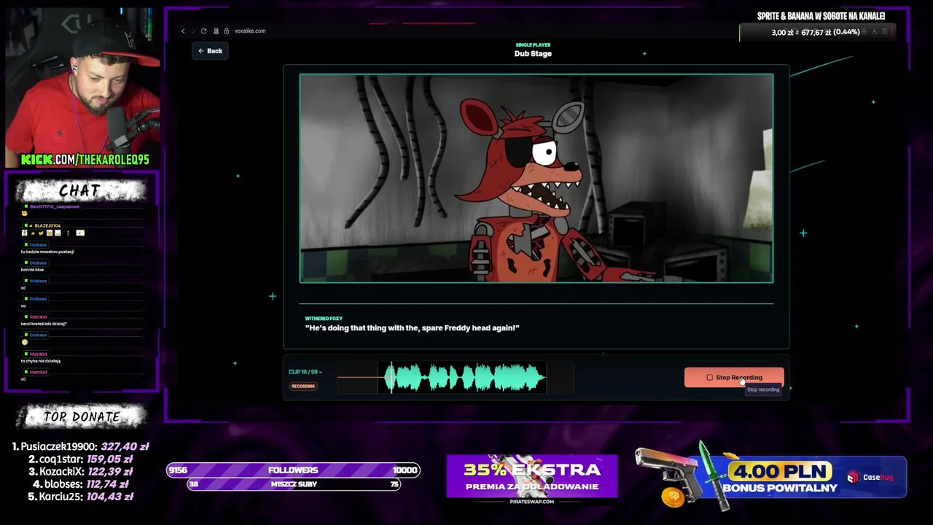The height and width of the screenshot is (525, 933).
Task: Click the Miszcz Suby progress bar
Action: click(x=294, y=484)
